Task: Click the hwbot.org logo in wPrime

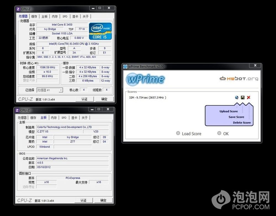Action: pos(239,79)
